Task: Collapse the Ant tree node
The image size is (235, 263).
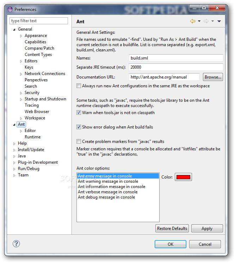Action: point(14,125)
